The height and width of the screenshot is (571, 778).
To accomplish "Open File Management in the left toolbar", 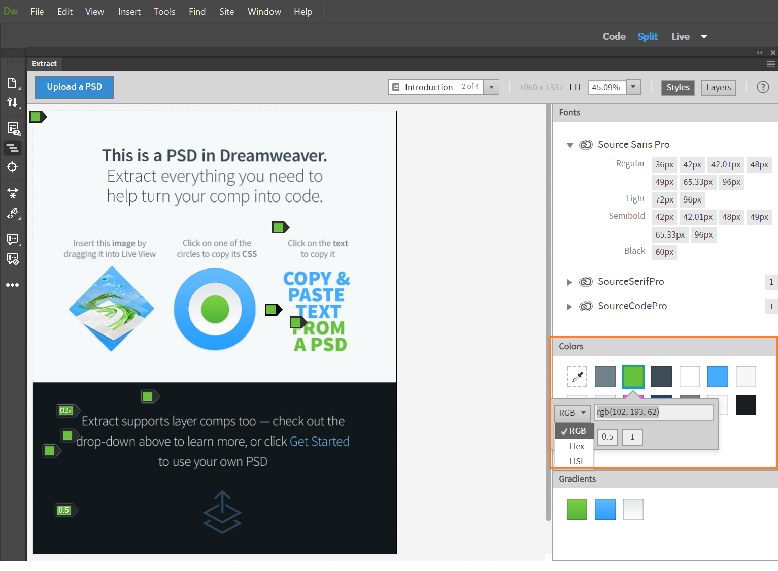I will pyautogui.click(x=12, y=103).
